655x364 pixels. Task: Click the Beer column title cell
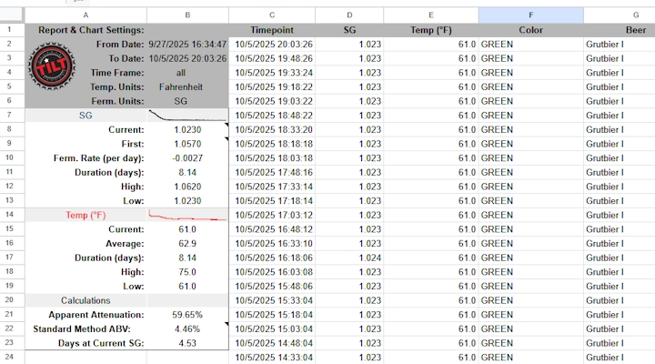pyautogui.click(x=620, y=30)
